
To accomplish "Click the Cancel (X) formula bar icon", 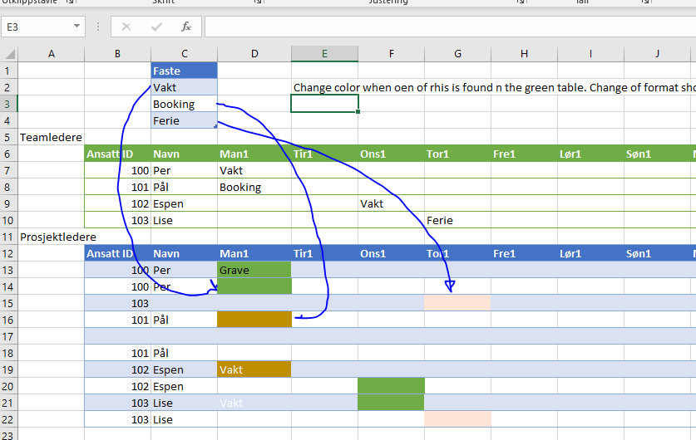I will (126, 27).
